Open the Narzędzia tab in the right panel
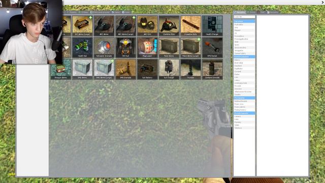The height and width of the screenshot is (183, 325). pyautogui.click(x=239, y=12)
